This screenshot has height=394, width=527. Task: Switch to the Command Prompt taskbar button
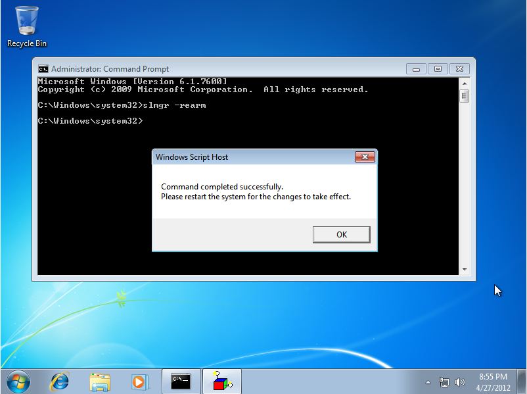point(180,382)
